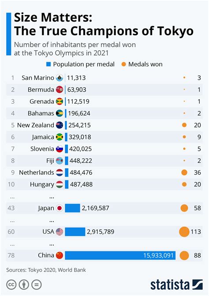Select the China flag icon
The image size is (209, 296).
60,255
